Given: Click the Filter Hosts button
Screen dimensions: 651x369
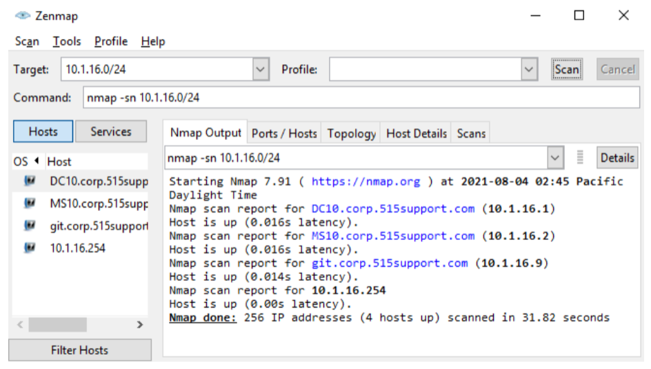Looking at the screenshot, I should pos(80,350).
